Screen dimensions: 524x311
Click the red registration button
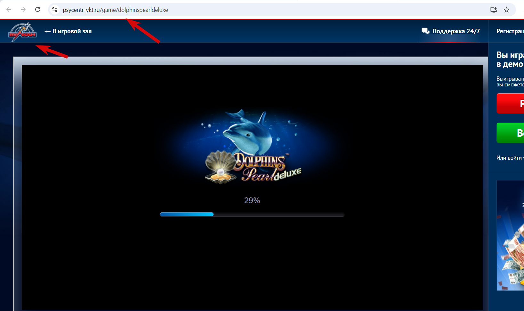[510, 103]
